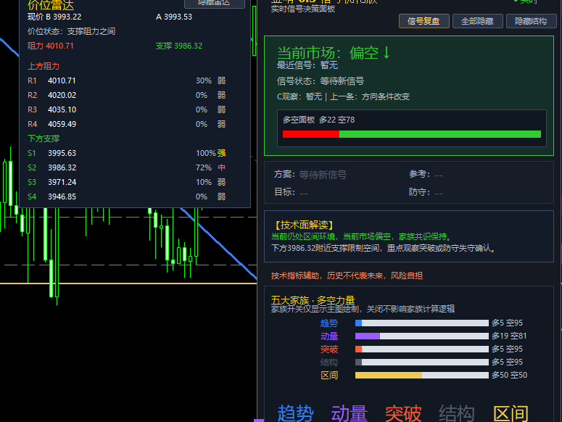The image size is (562, 422).
Task: Click the bid price B 3993.22
Action: pos(54,17)
